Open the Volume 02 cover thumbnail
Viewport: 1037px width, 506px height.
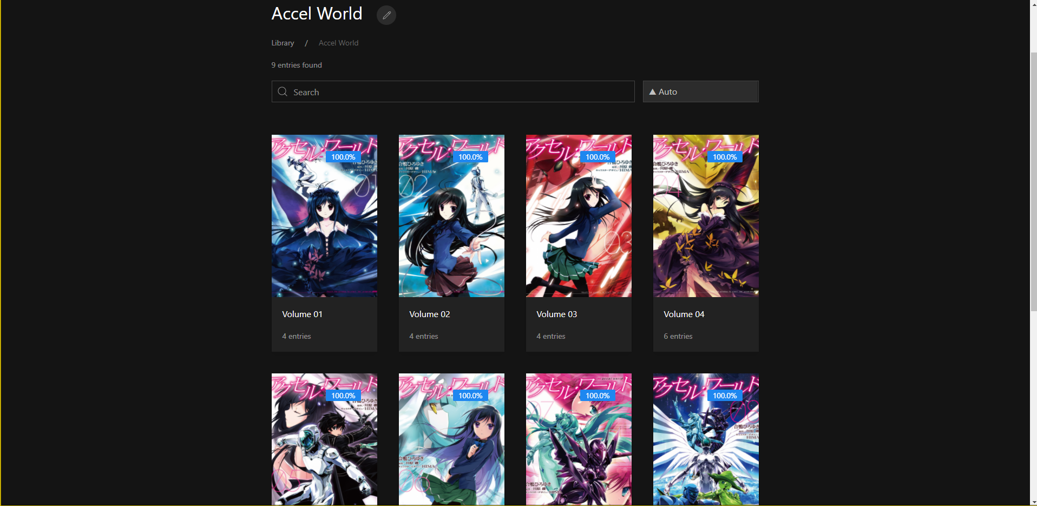(x=451, y=216)
